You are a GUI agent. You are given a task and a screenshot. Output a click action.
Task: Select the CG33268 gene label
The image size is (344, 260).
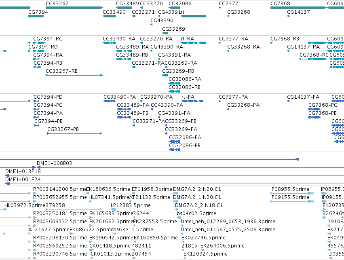tap(238, 12)
